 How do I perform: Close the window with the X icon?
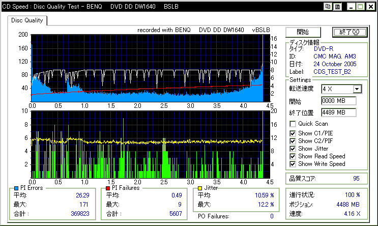370,7
